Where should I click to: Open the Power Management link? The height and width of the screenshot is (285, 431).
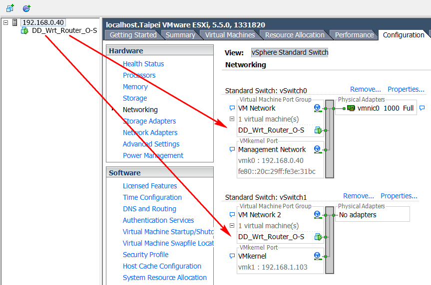(153, 155)
